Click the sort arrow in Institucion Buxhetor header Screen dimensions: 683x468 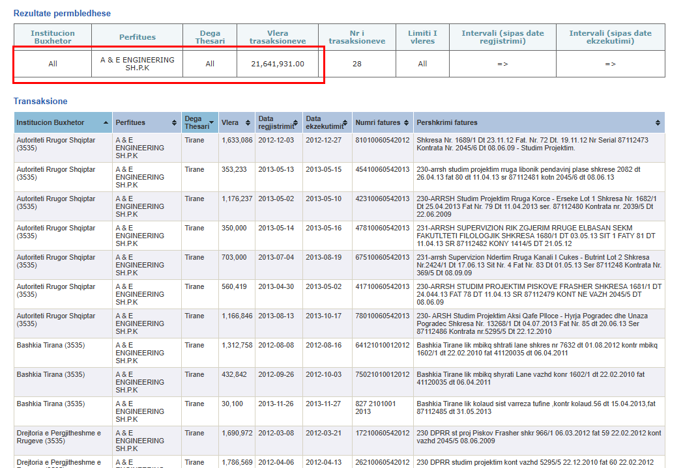pos(106,123)
